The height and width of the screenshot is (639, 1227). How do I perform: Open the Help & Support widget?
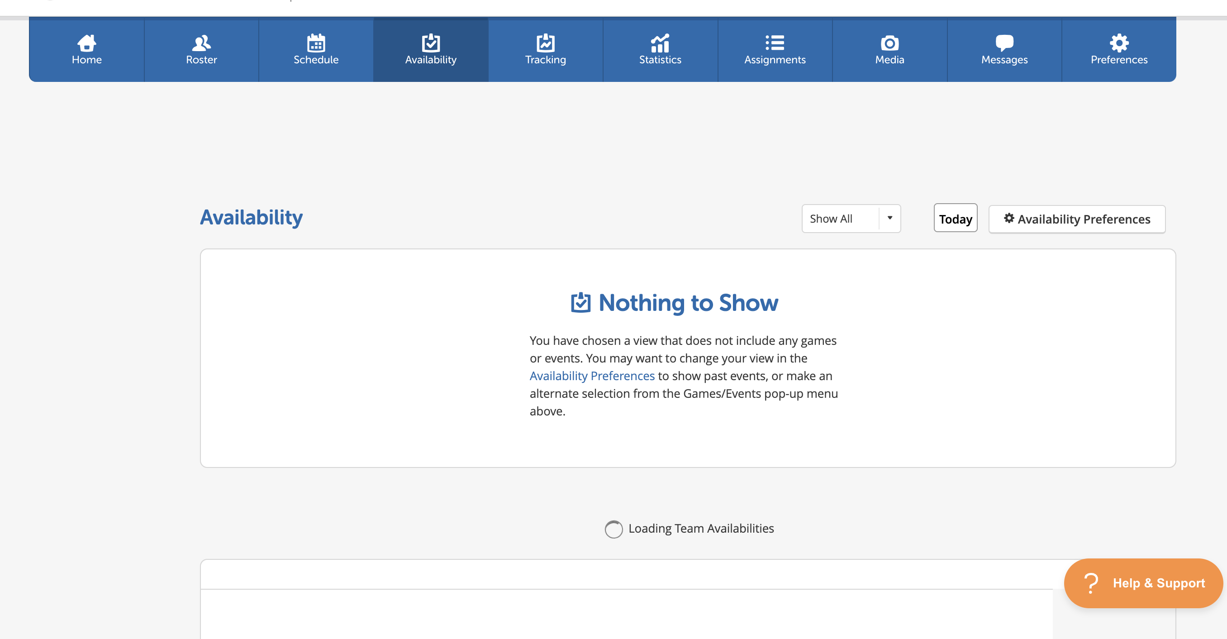(1158, 583)
